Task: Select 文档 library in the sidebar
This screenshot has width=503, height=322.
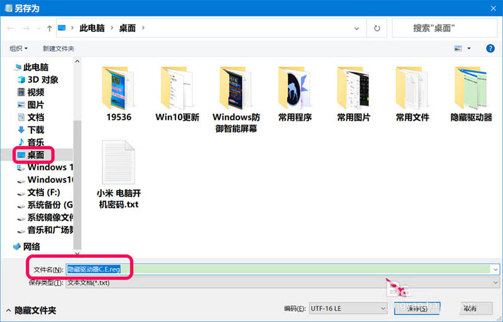Action: (x=31, y=118)
